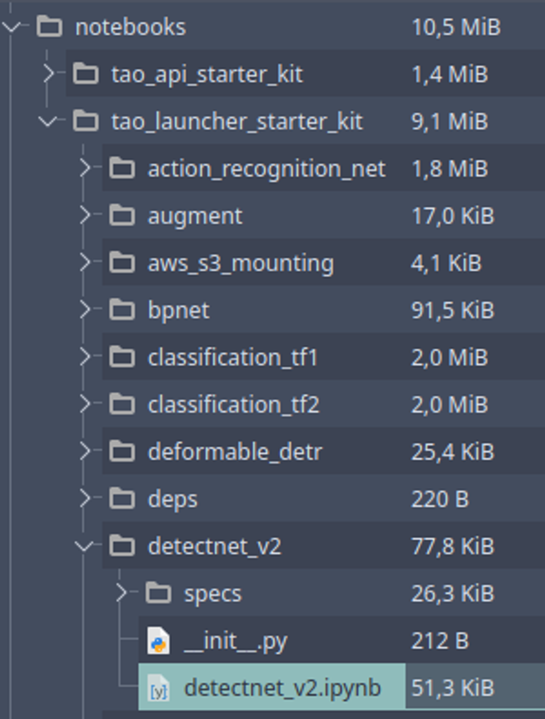This screenshot has width=545, height=719.
Task: Click the tao_api_starter_kit folder icon
Action: tap(85, 74)
